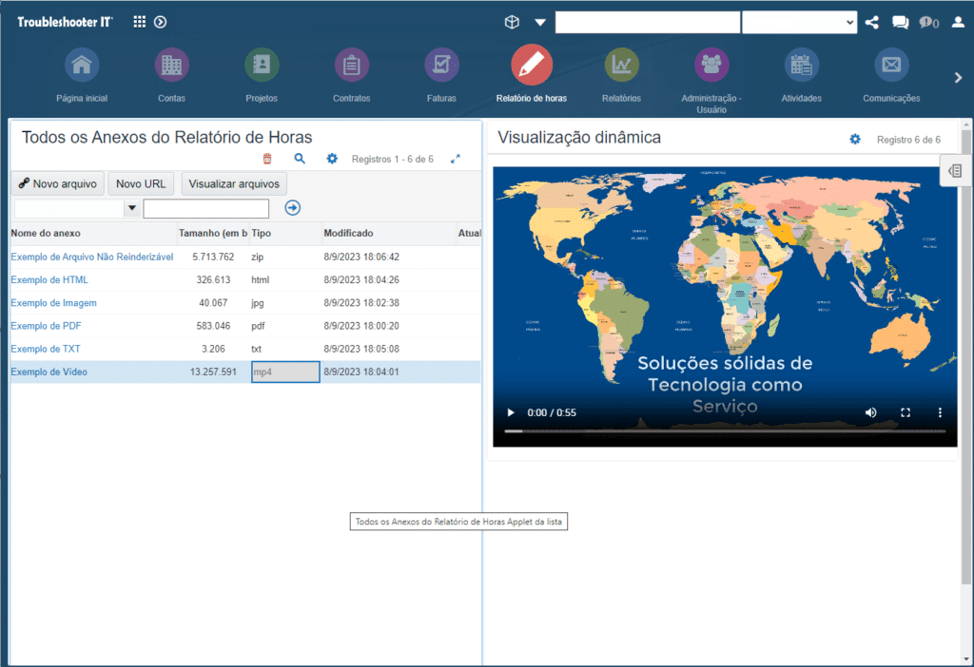Click the cube icon in the top bar
The image size is (974, 667).
512,23
